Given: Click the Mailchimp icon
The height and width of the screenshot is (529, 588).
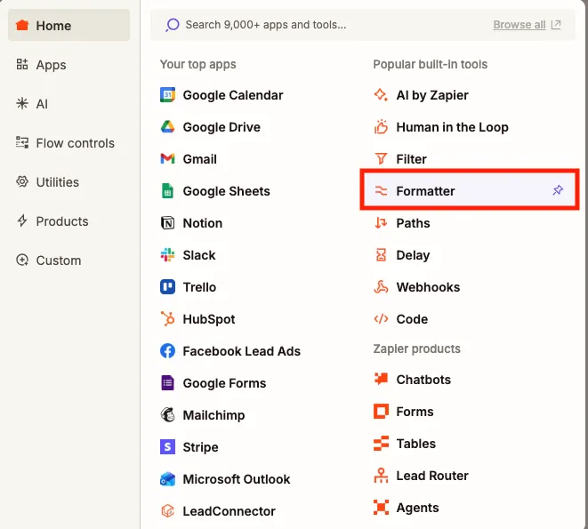Looking at the screenshot, I should tap(167, 415).
